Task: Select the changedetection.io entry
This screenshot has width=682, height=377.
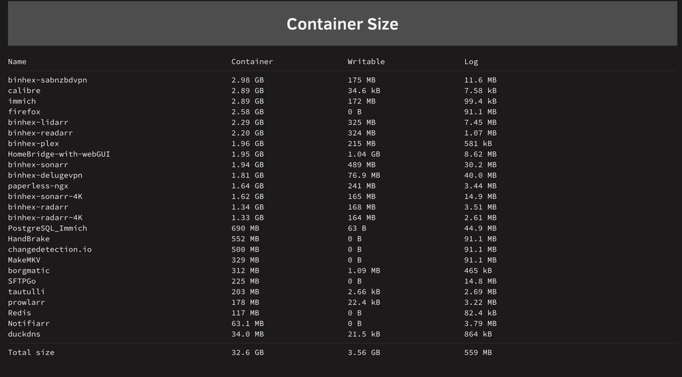Action: (50, 249)
